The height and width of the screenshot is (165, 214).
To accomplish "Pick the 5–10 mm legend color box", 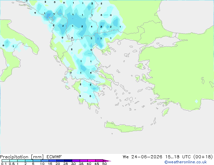I will coord(37,161).
